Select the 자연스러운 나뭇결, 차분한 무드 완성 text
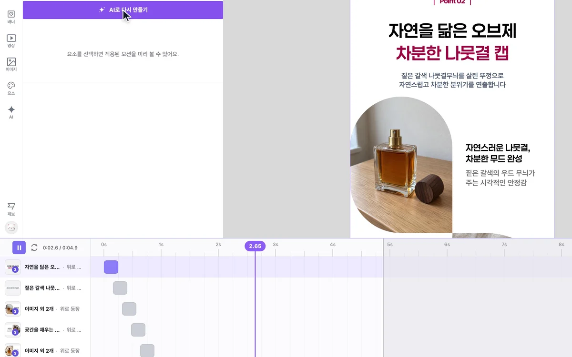 (498, 153)
